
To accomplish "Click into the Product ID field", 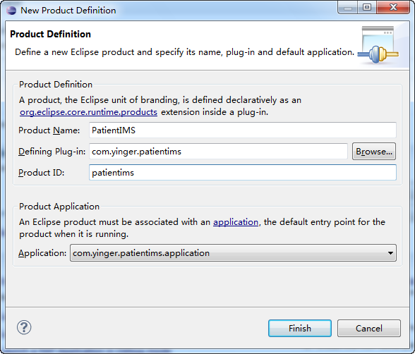I will point(243,172).
